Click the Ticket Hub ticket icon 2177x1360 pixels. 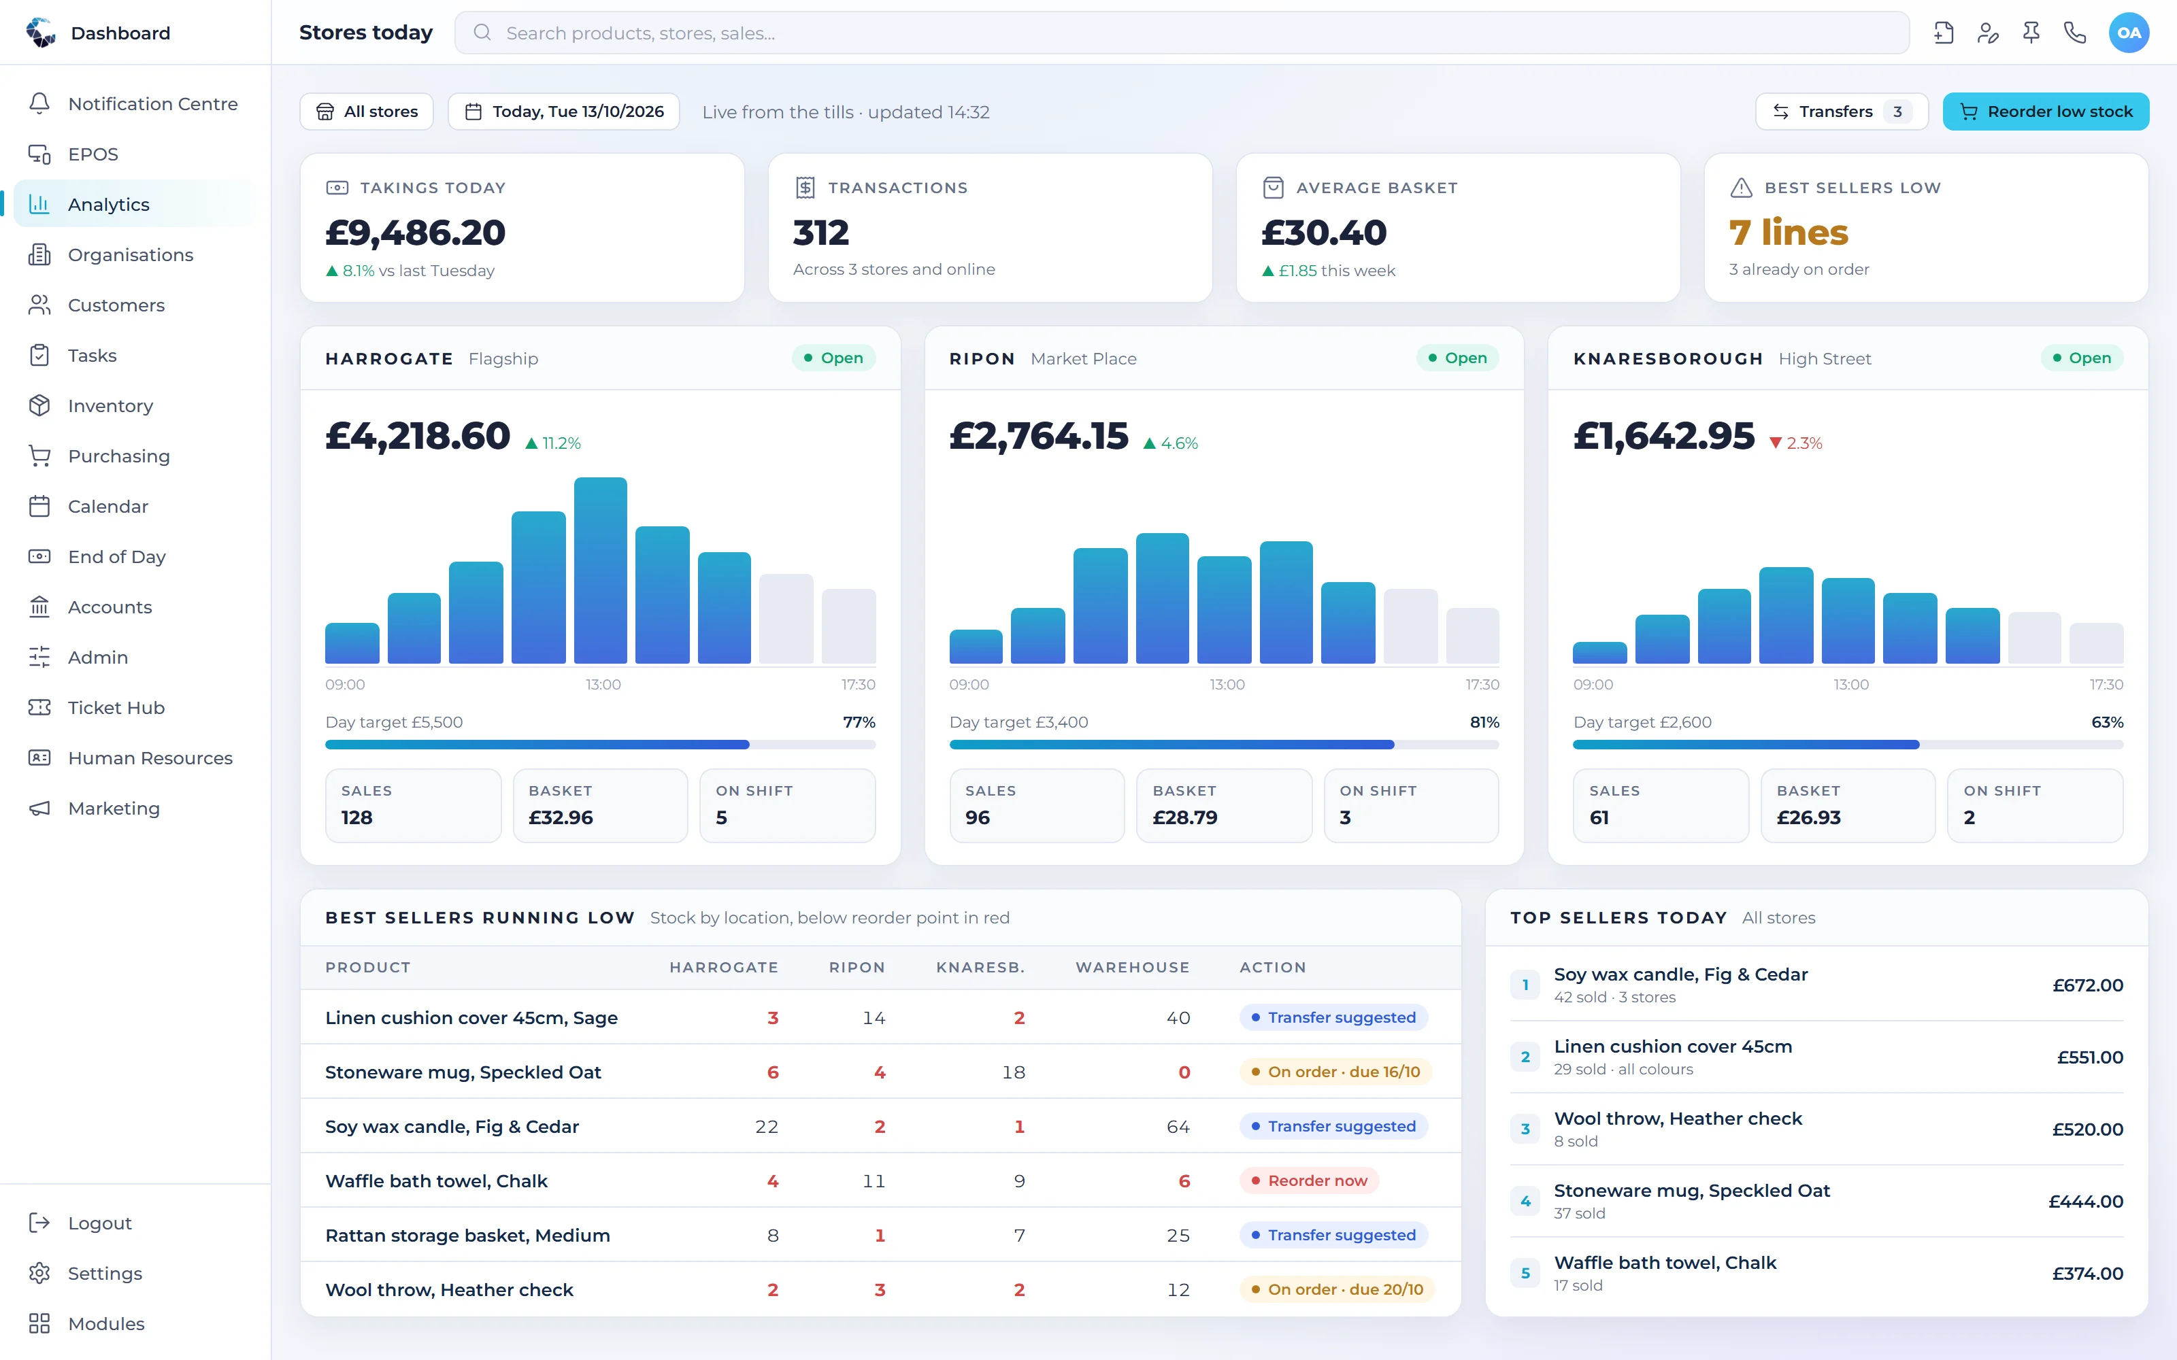(x=39, y=708)
